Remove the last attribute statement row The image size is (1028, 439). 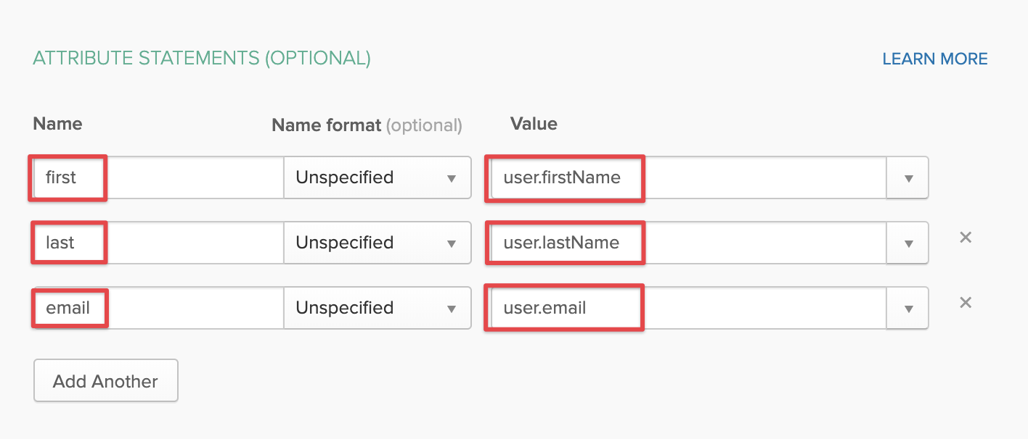coord(966,238)
